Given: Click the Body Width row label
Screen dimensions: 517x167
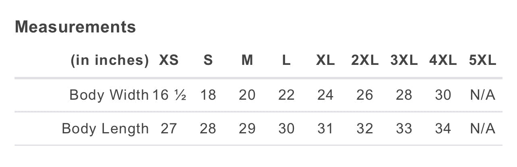Looking at the screenshot, I should point(109,95).
